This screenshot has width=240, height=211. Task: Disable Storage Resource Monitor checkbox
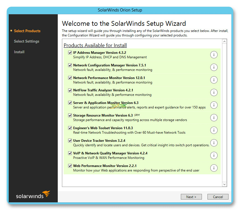coord(70,115)
